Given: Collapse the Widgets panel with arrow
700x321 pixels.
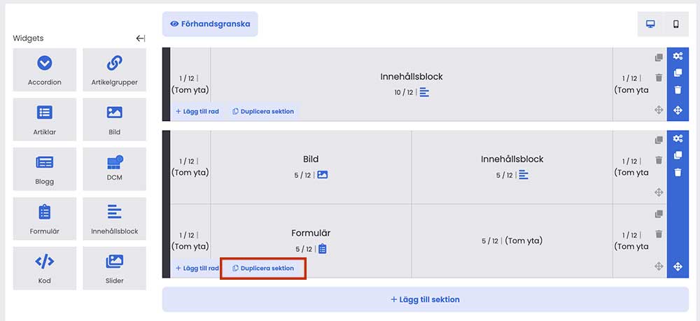Looking at the screenshot, I should click(x=141, y=38).
